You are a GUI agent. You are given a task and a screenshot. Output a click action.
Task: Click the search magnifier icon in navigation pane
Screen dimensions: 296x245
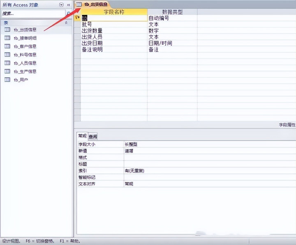tap(69, 14)
